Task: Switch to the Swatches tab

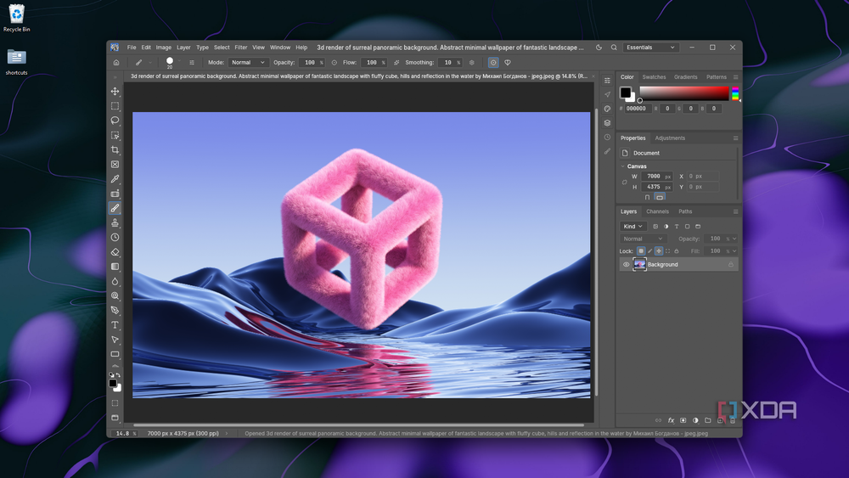Action: (x=654, y=77)
